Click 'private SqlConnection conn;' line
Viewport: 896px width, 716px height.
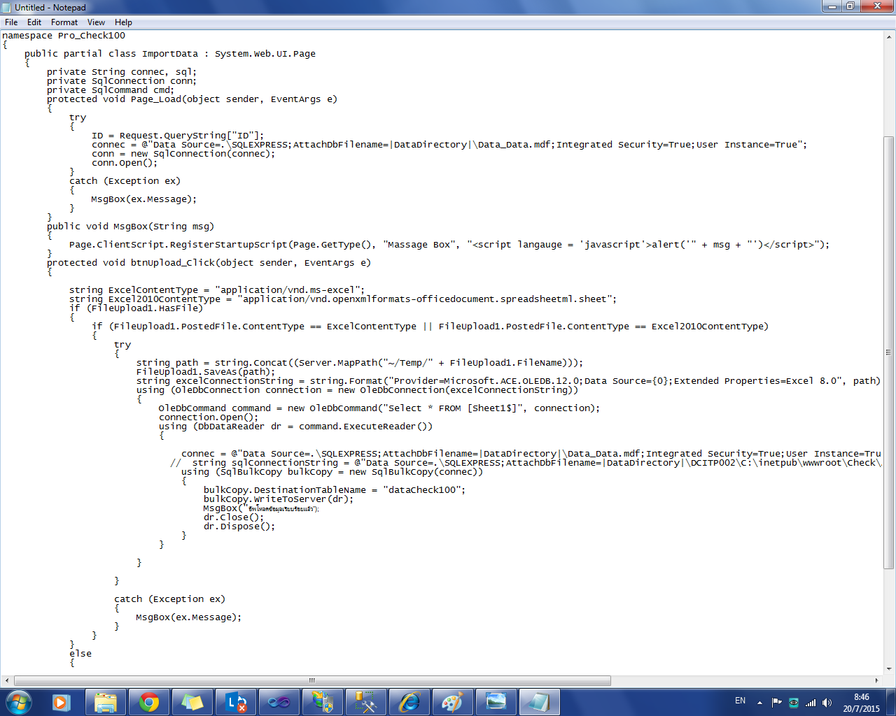122,81
